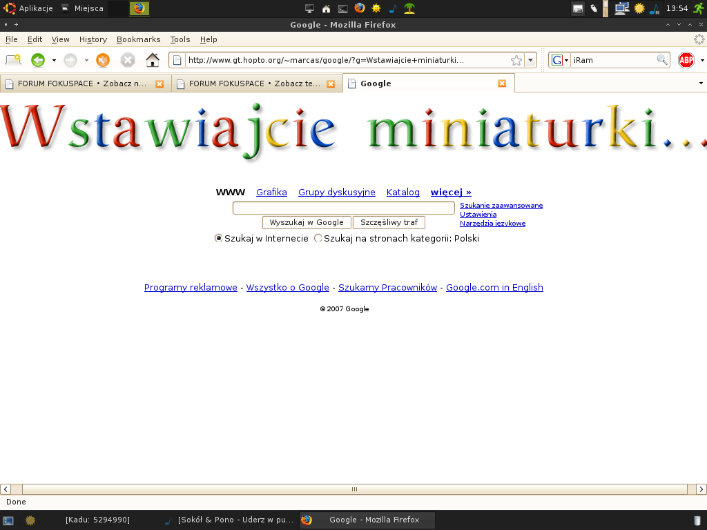Open the Grupy dyskusyjne link
The height and width of the screenshot is (530, 707).
pos(337,193)
